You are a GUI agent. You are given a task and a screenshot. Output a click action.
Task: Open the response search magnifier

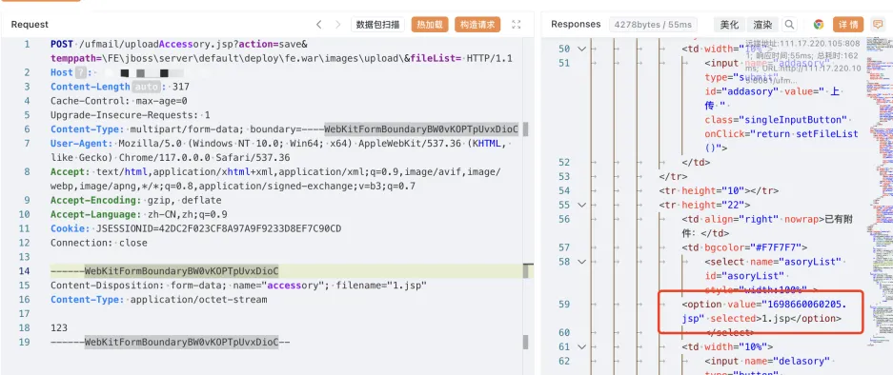(789, 25)
